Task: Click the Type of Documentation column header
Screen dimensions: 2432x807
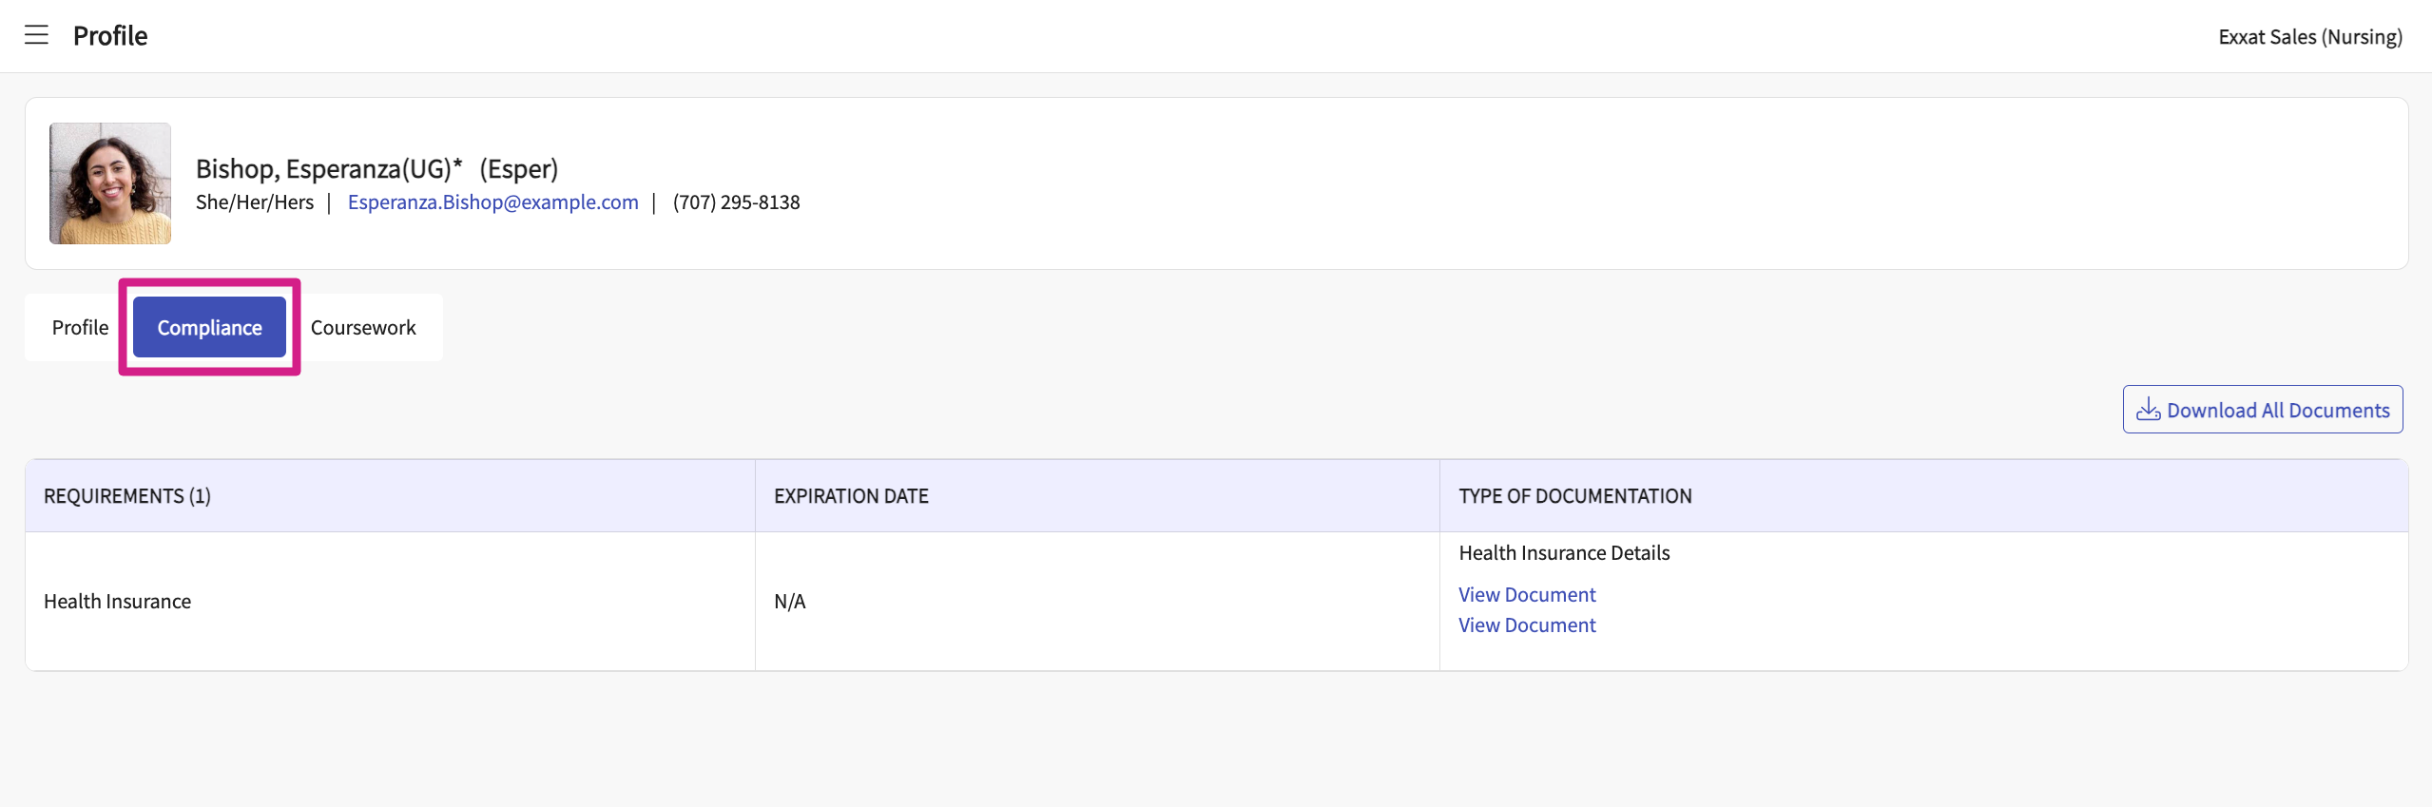Action: coord(1574,496)
